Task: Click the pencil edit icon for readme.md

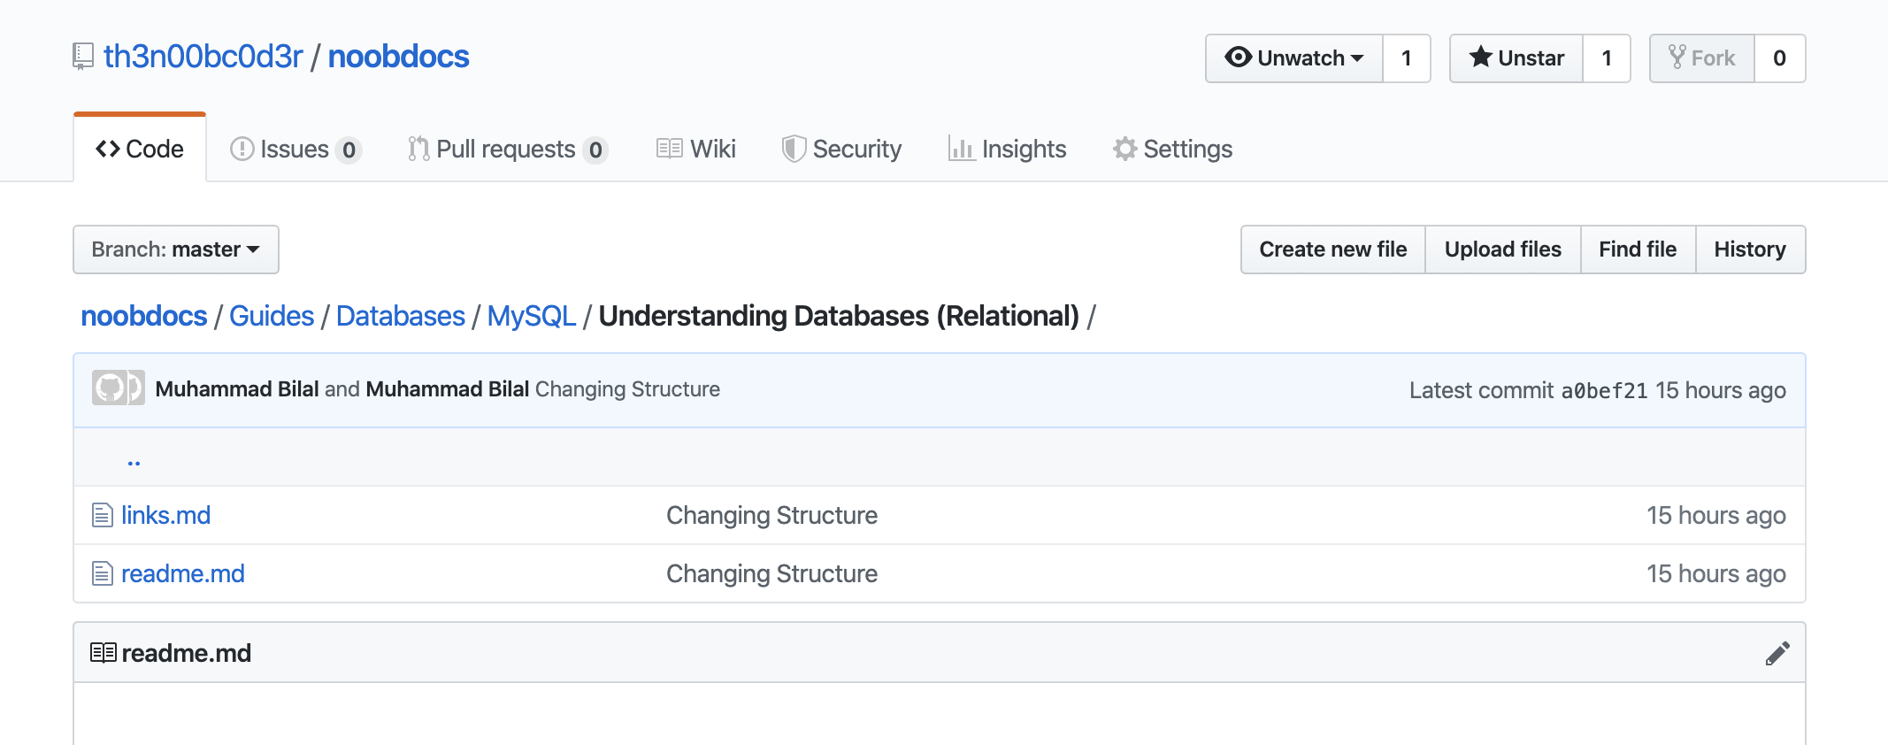Action: coord(1777,653)
